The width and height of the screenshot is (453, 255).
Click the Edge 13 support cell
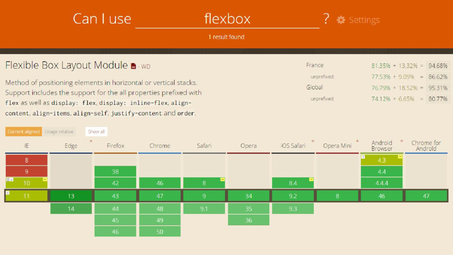coord(71,196)
